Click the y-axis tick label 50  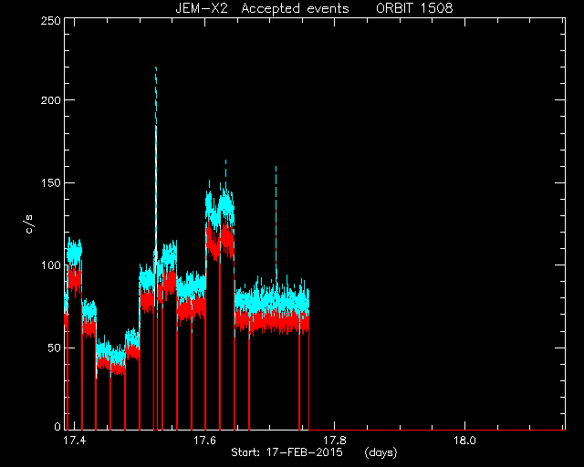tap(55, 348)
